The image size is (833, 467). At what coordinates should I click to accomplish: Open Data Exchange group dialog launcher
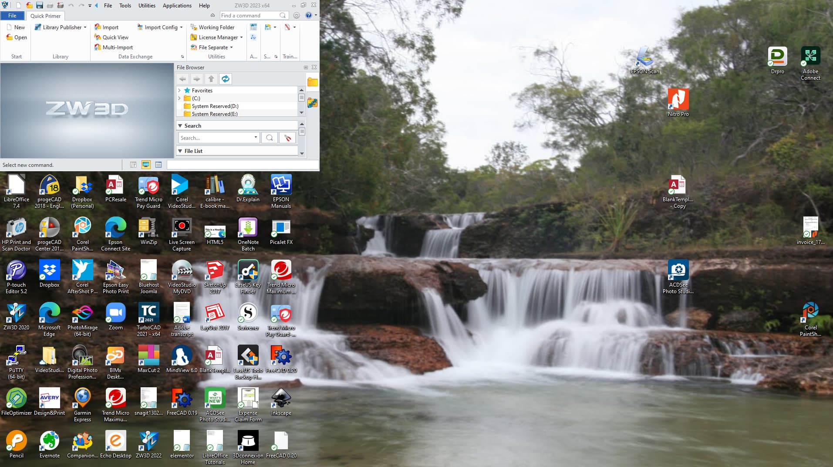click(x=182, y=57)
